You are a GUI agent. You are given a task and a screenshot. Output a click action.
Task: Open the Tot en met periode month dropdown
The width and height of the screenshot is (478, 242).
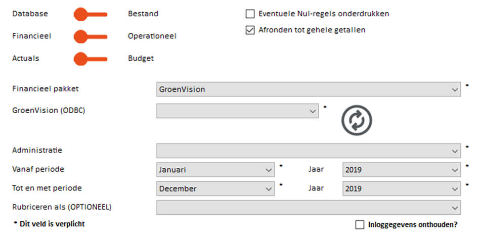215,188
